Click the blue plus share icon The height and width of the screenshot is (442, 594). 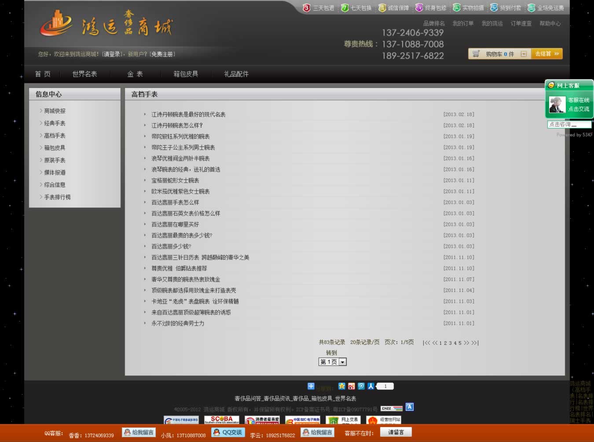[311, 386]
